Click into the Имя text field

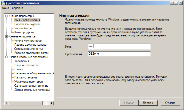119,46
